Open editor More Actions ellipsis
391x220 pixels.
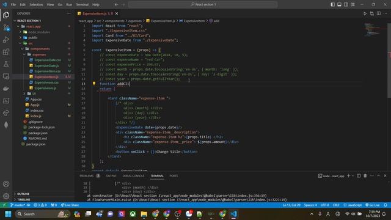point(386,13)
